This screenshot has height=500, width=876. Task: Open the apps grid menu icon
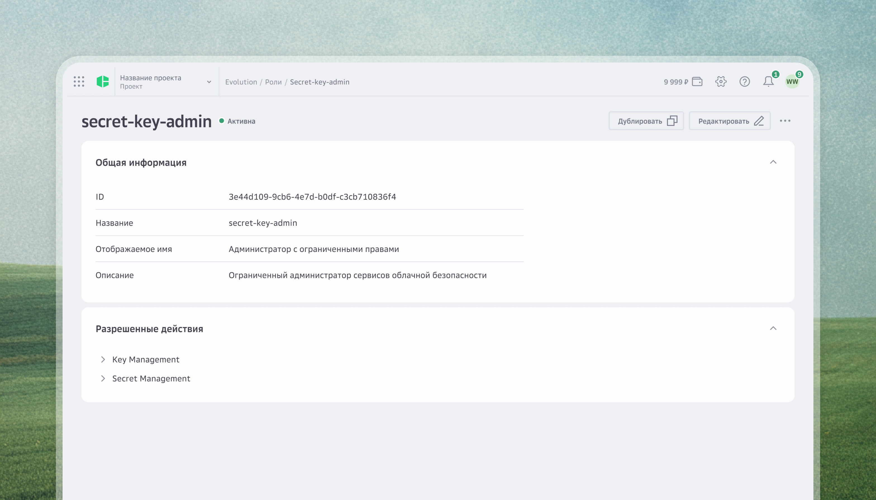pos(79,81)
